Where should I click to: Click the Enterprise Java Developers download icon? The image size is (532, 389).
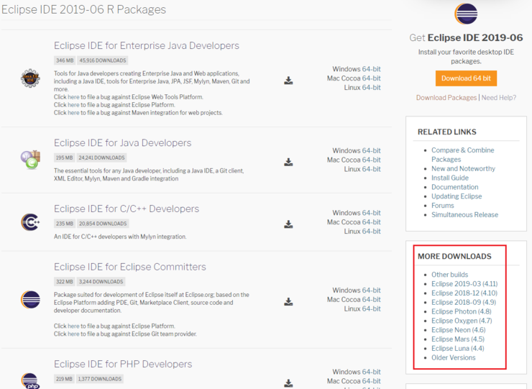point(288,81)
